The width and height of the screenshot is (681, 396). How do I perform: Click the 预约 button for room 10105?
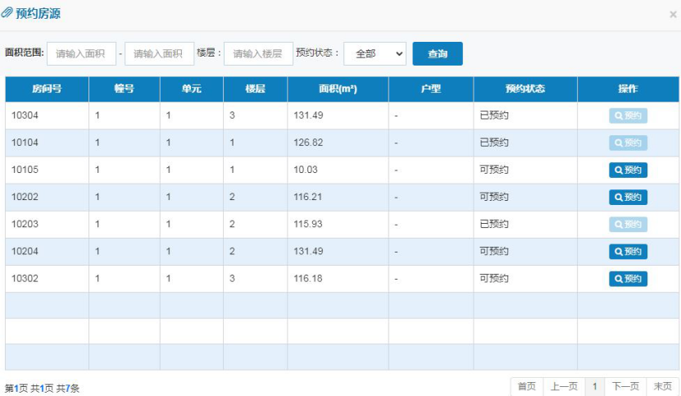(628, 170)
